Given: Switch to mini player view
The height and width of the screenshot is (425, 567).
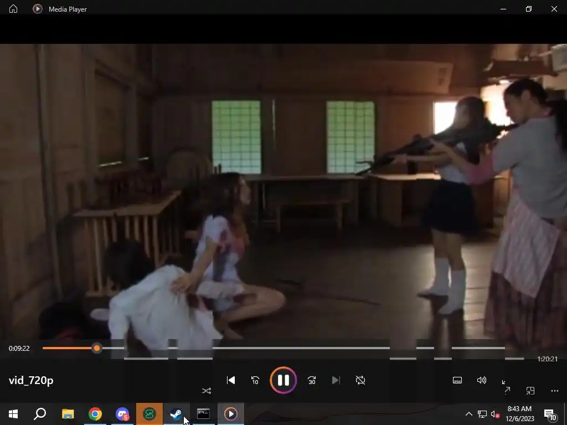Looking at the screenshot, I should point(530,391).
